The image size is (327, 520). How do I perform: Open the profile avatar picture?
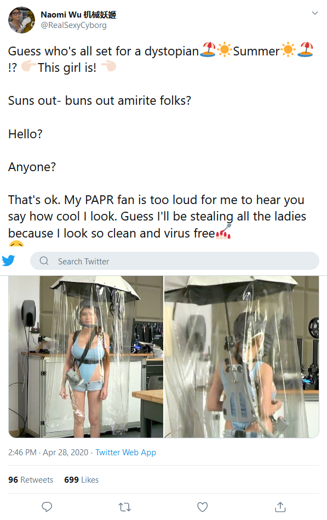point(21,20)
